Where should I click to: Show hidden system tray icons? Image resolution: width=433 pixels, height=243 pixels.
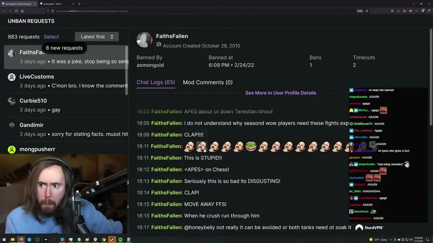390,240
